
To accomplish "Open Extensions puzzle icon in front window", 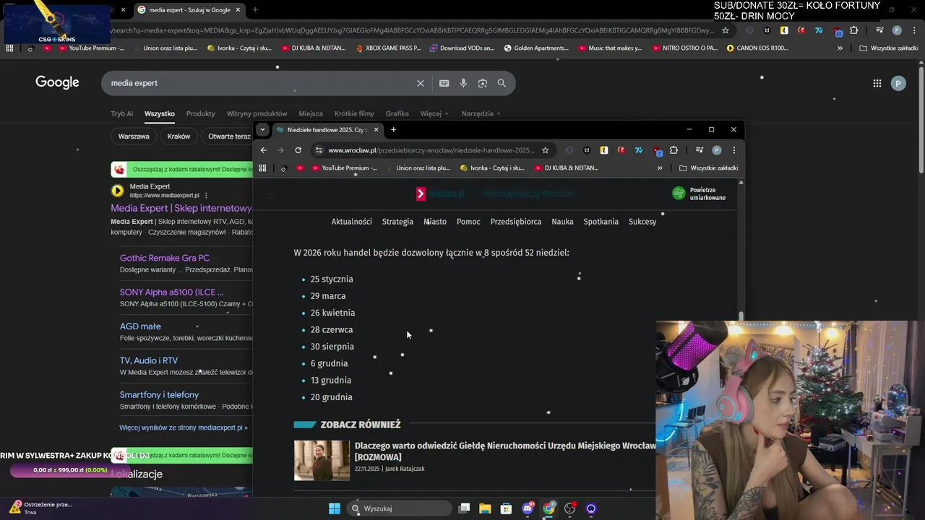I will [x=674, y=150].
